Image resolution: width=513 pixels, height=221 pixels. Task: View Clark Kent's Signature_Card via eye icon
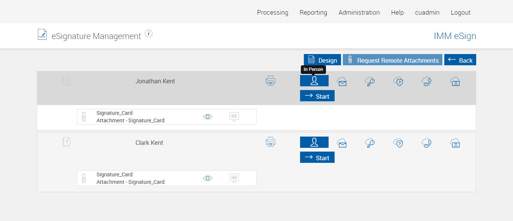[x=208, y=178]
